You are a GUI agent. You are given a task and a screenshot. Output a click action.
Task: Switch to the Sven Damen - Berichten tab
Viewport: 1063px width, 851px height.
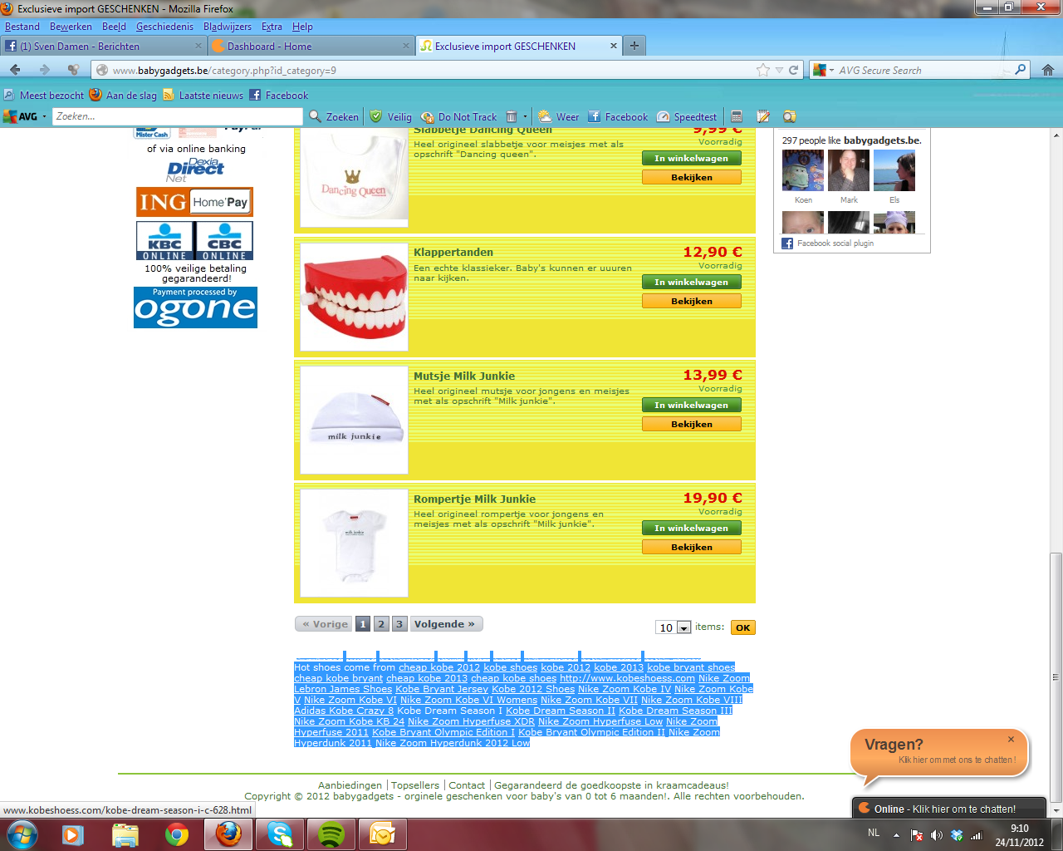coord(104,46)
